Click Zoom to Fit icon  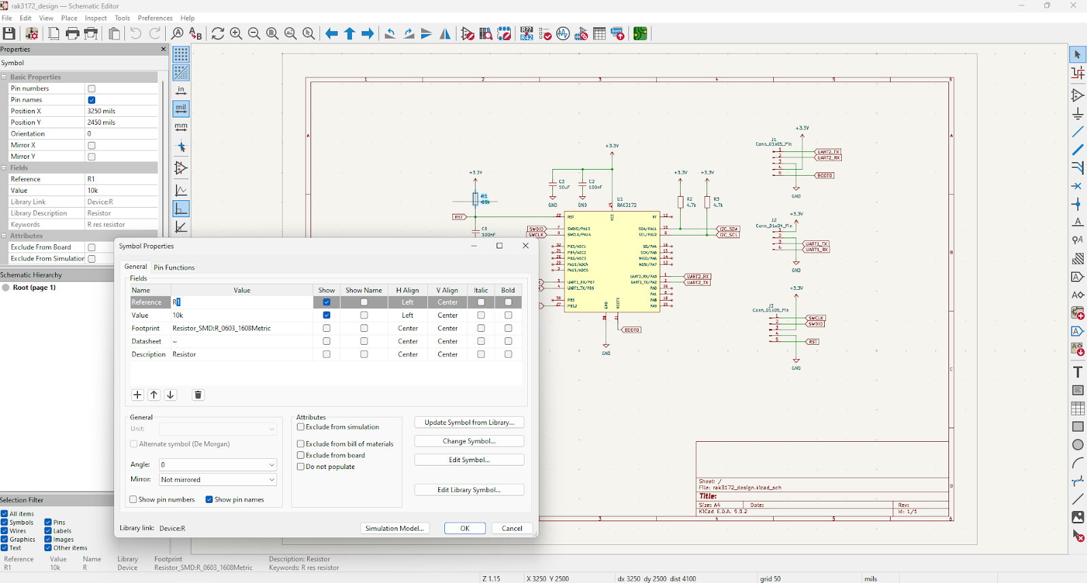coord(272,33)
